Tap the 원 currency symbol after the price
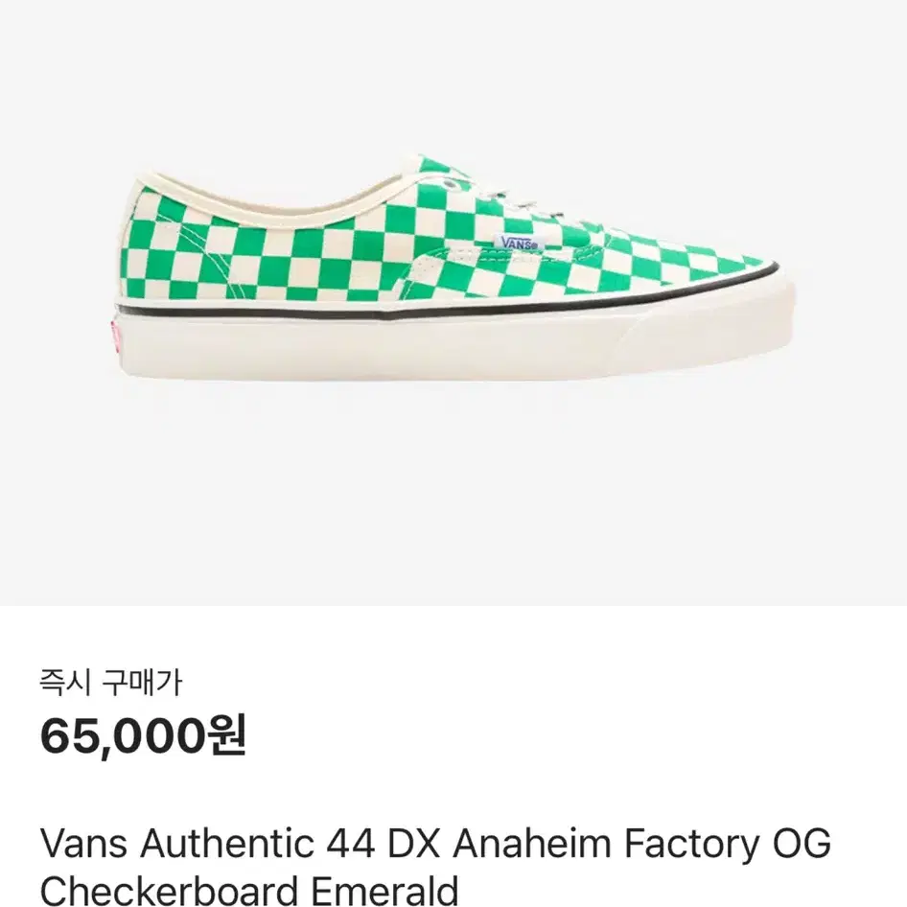The width and height of the screenshot is (907, 907). coord(227,735)
